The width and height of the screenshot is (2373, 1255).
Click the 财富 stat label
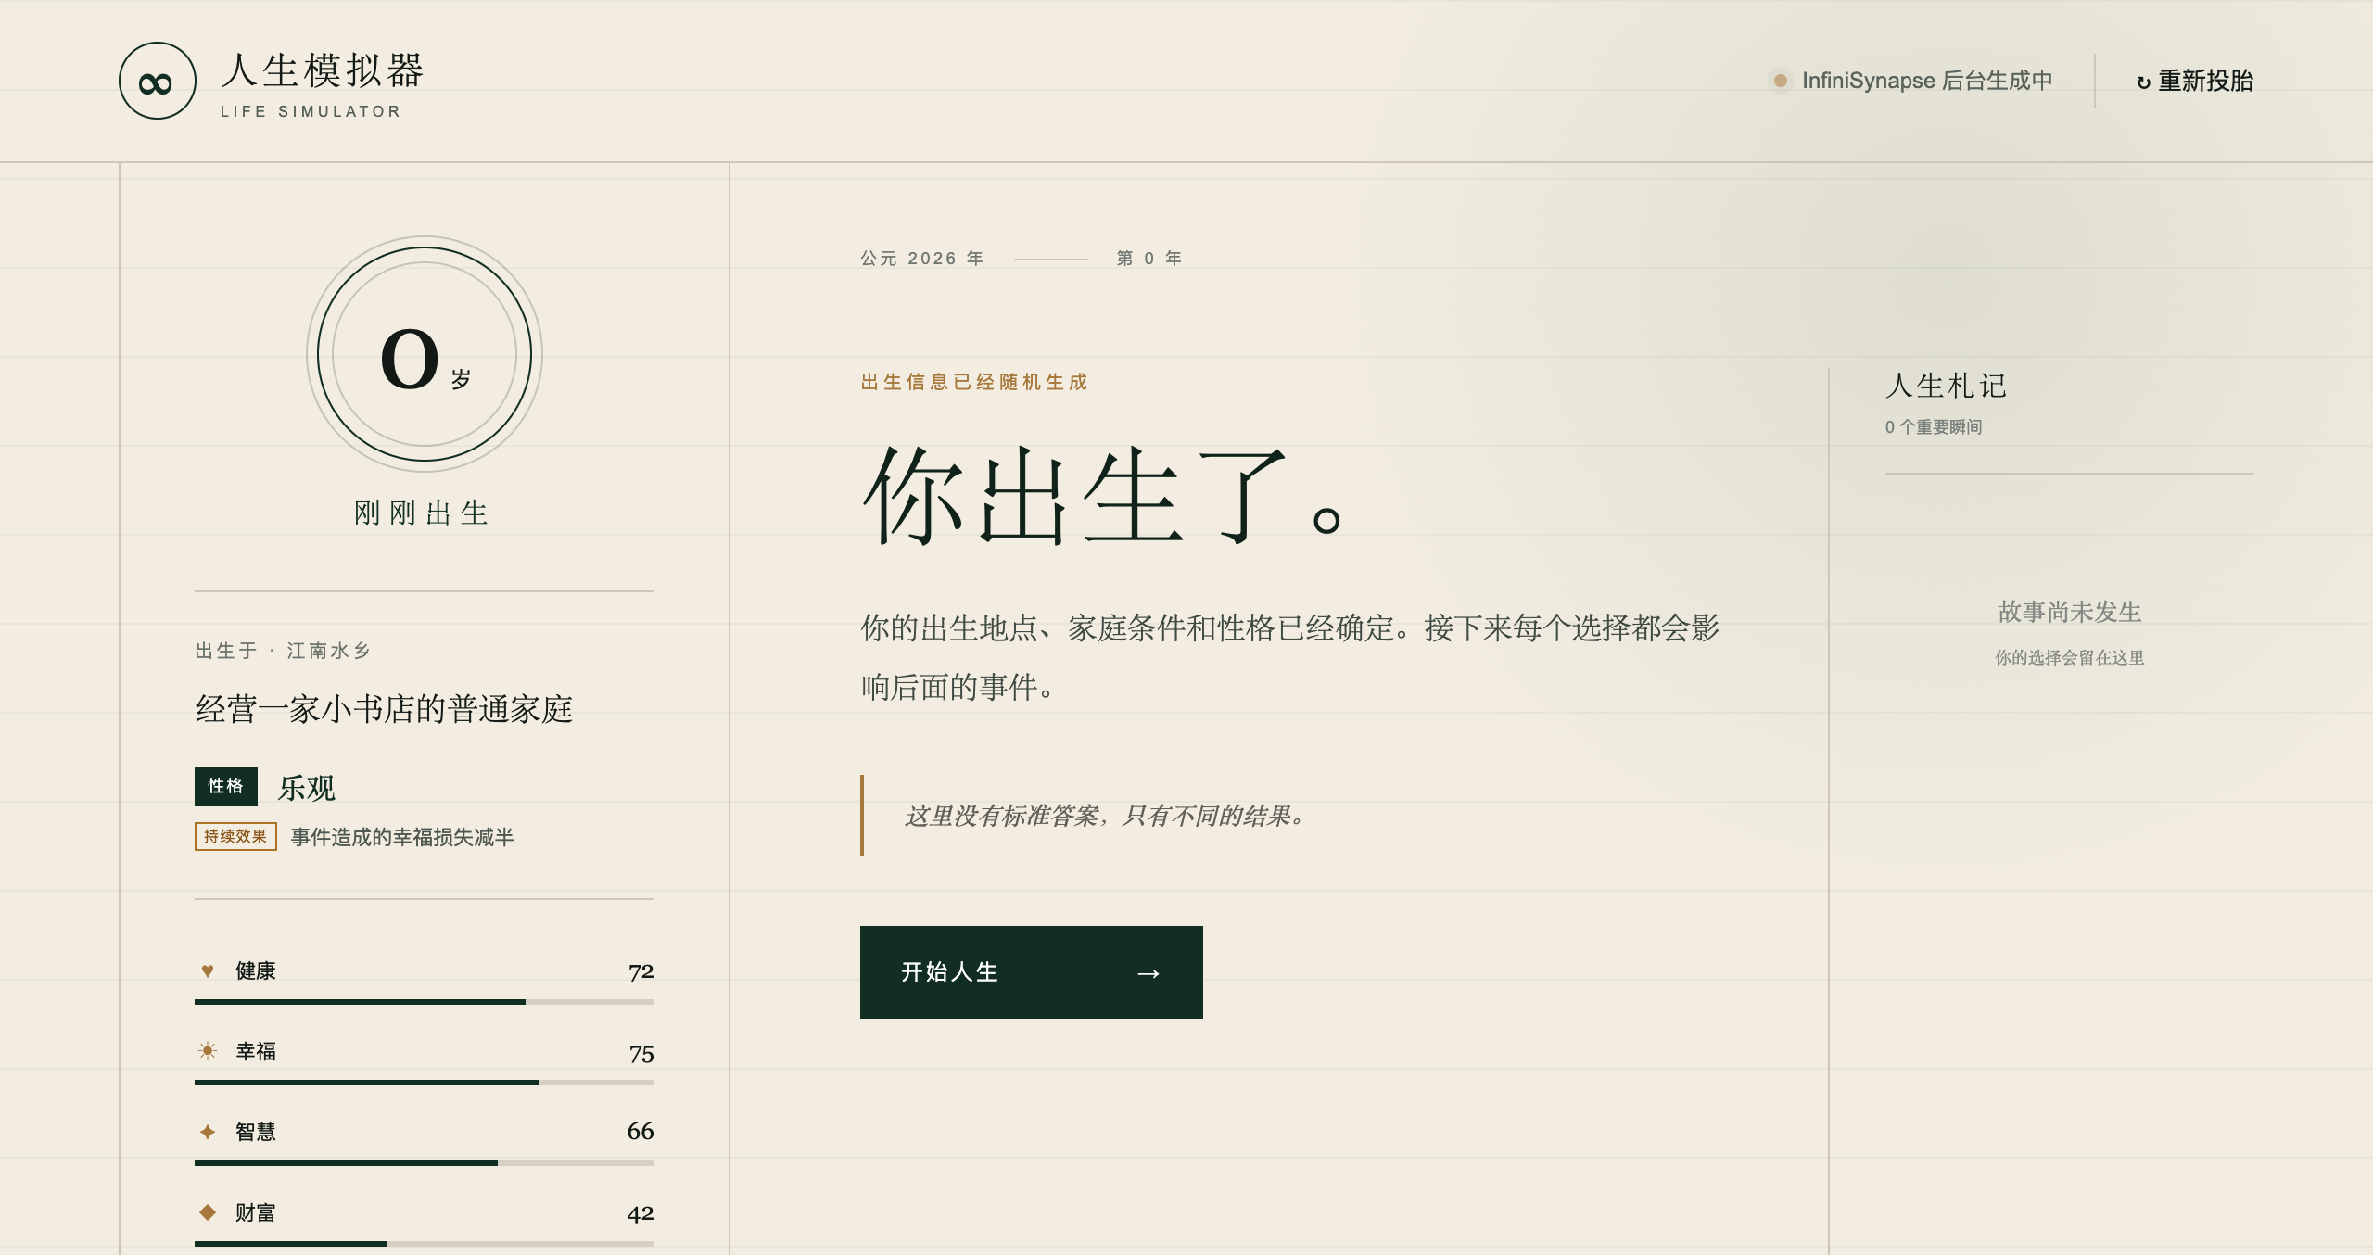[256, 1212]
